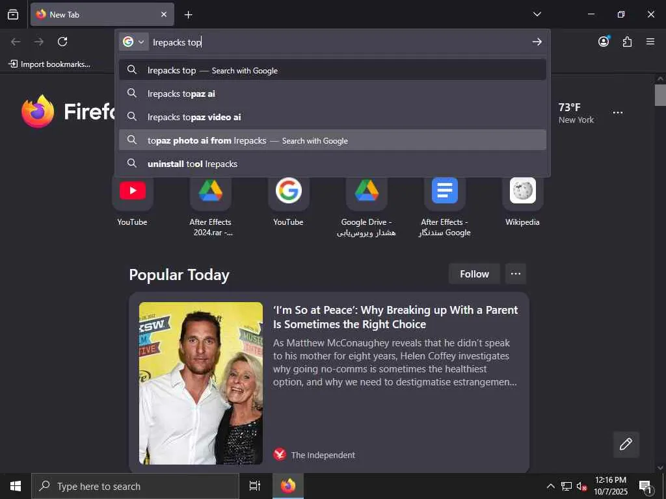
Task: Click the page vertical scrollbar thumb
Action: click(660, 95)
